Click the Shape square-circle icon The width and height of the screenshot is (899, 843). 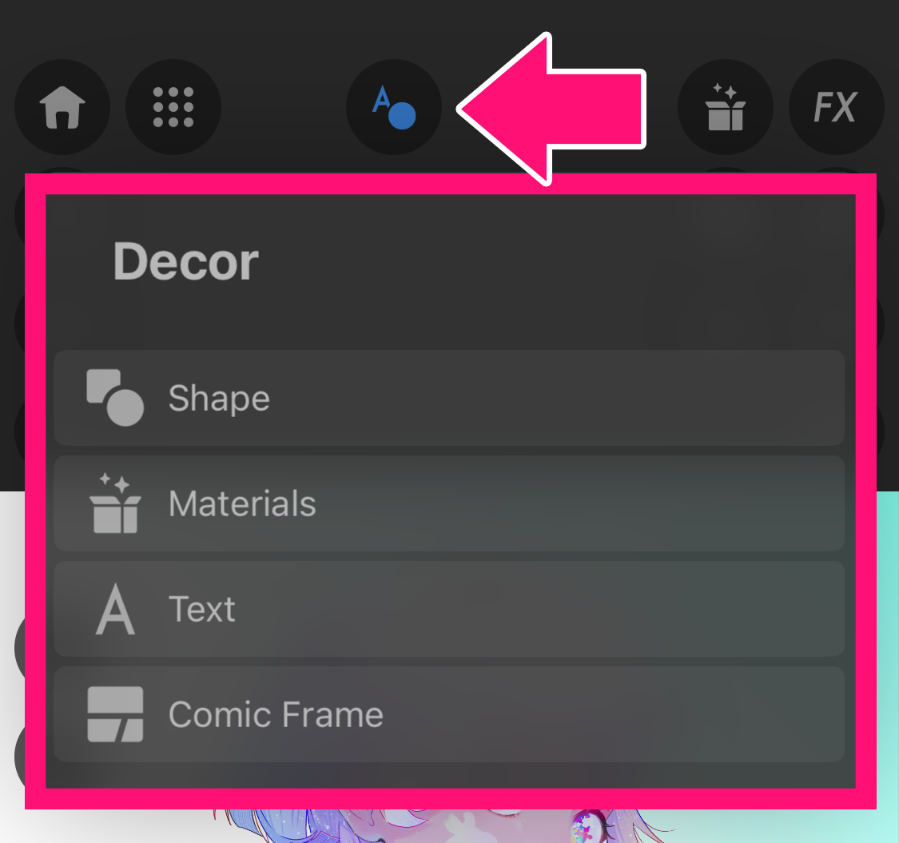click(x=115, y=397)
